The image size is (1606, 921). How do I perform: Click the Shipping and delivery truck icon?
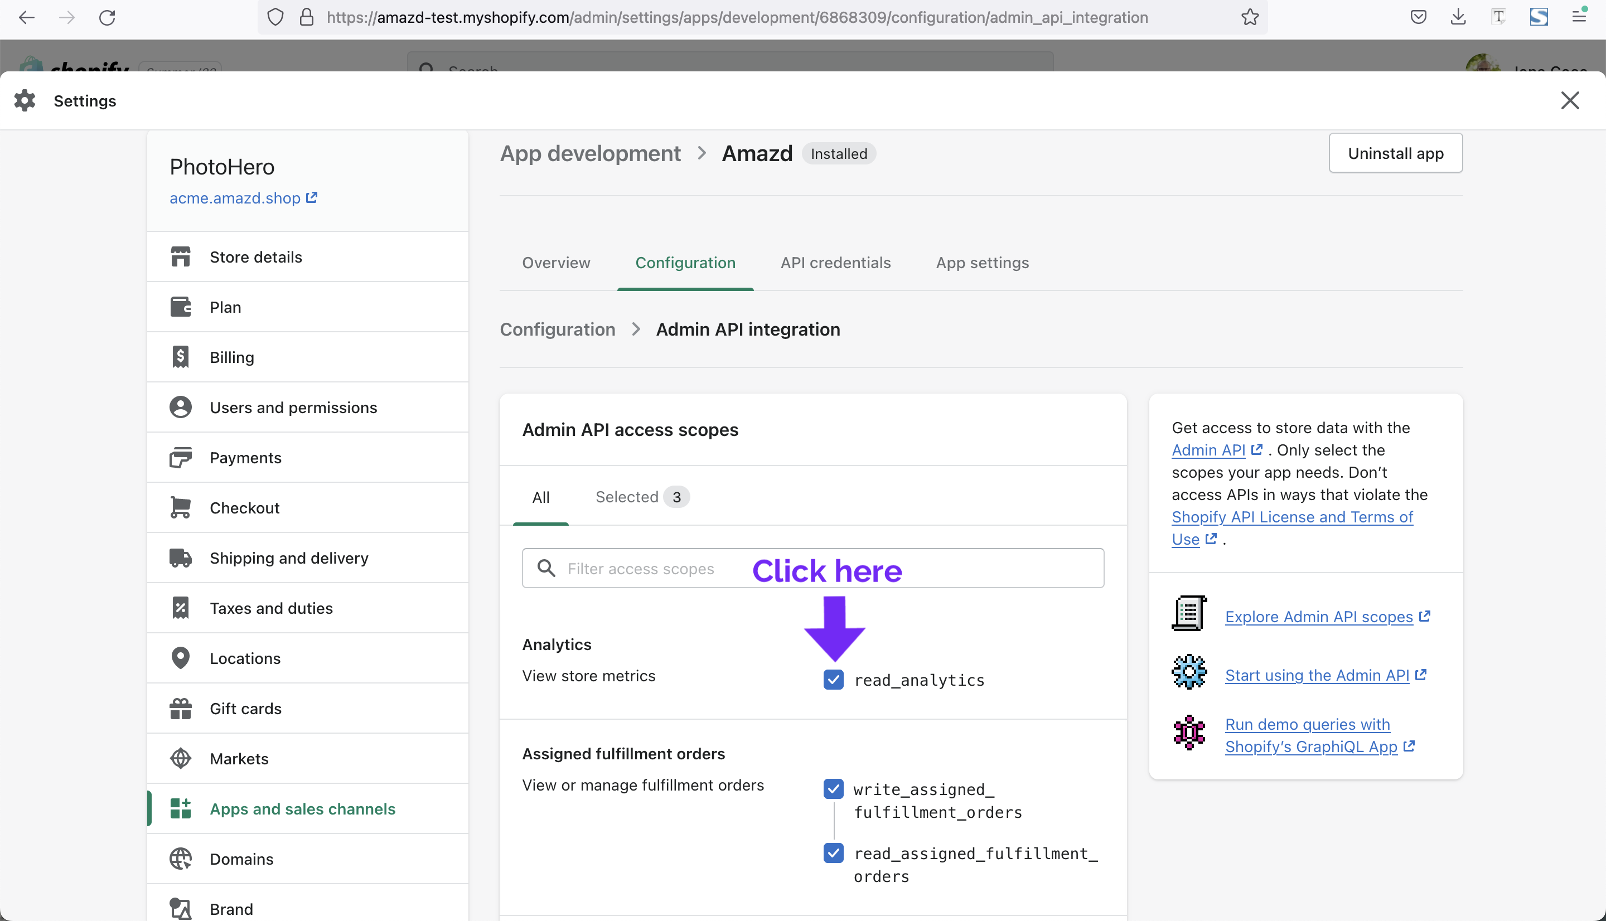(x=180, y=558)
